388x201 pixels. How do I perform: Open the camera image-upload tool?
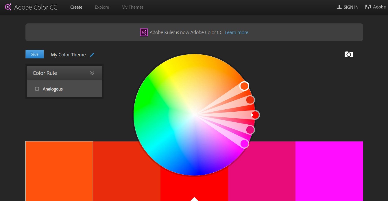point(349,54)
